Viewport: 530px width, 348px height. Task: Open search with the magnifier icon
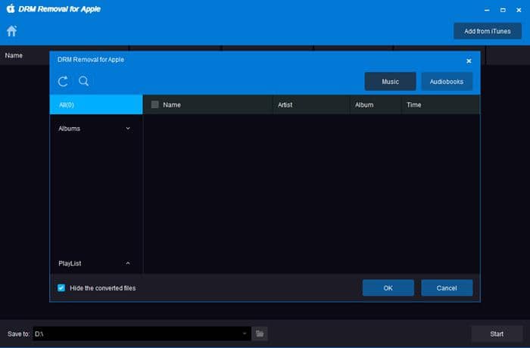[x=83, y=81]
